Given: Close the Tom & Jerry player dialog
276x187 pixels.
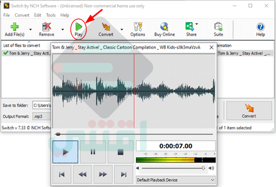Looking at the screenshot, I should click(211, 48).
